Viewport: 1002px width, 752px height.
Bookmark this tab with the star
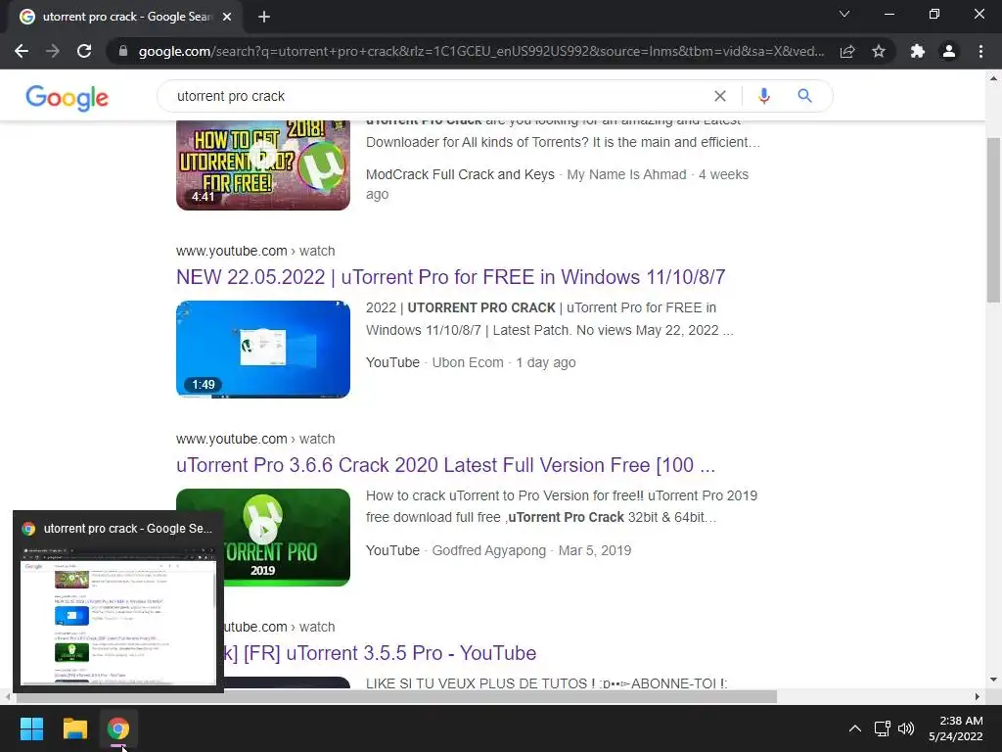(879, 51)
